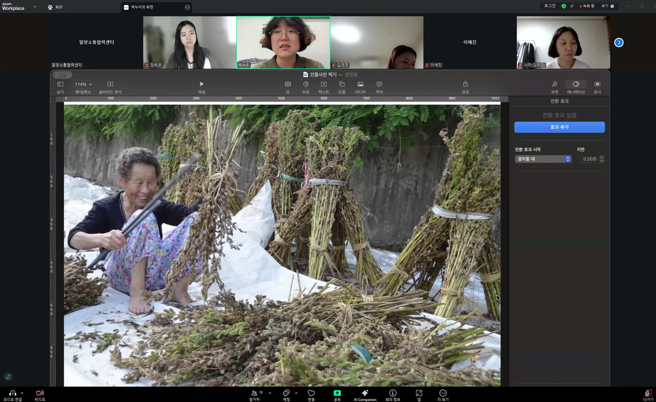Image resolution: width=656 pixels, height=402 pixels.
Task: Click green Share screen icon
Action: [337, 393]
